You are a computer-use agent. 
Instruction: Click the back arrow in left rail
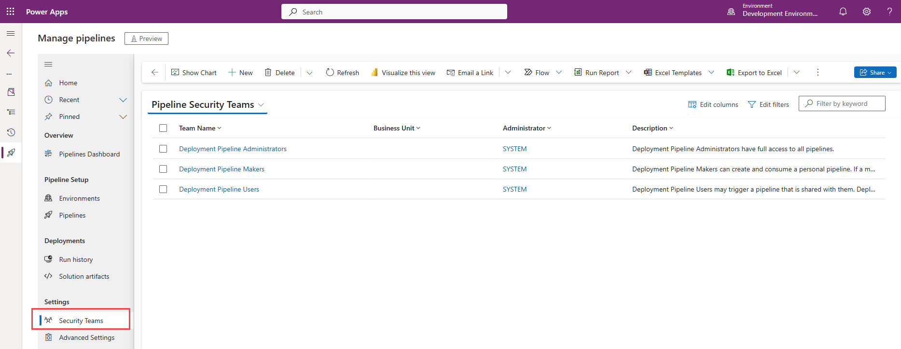coord(11,53)
